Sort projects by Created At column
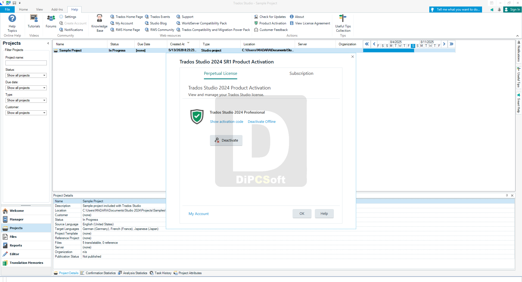The image size is (522, 282). (x=183, y=44)
